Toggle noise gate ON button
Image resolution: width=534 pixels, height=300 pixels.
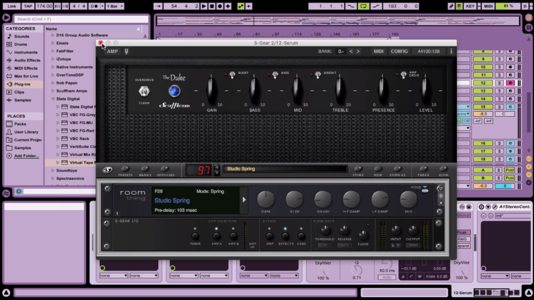[325, 245]
